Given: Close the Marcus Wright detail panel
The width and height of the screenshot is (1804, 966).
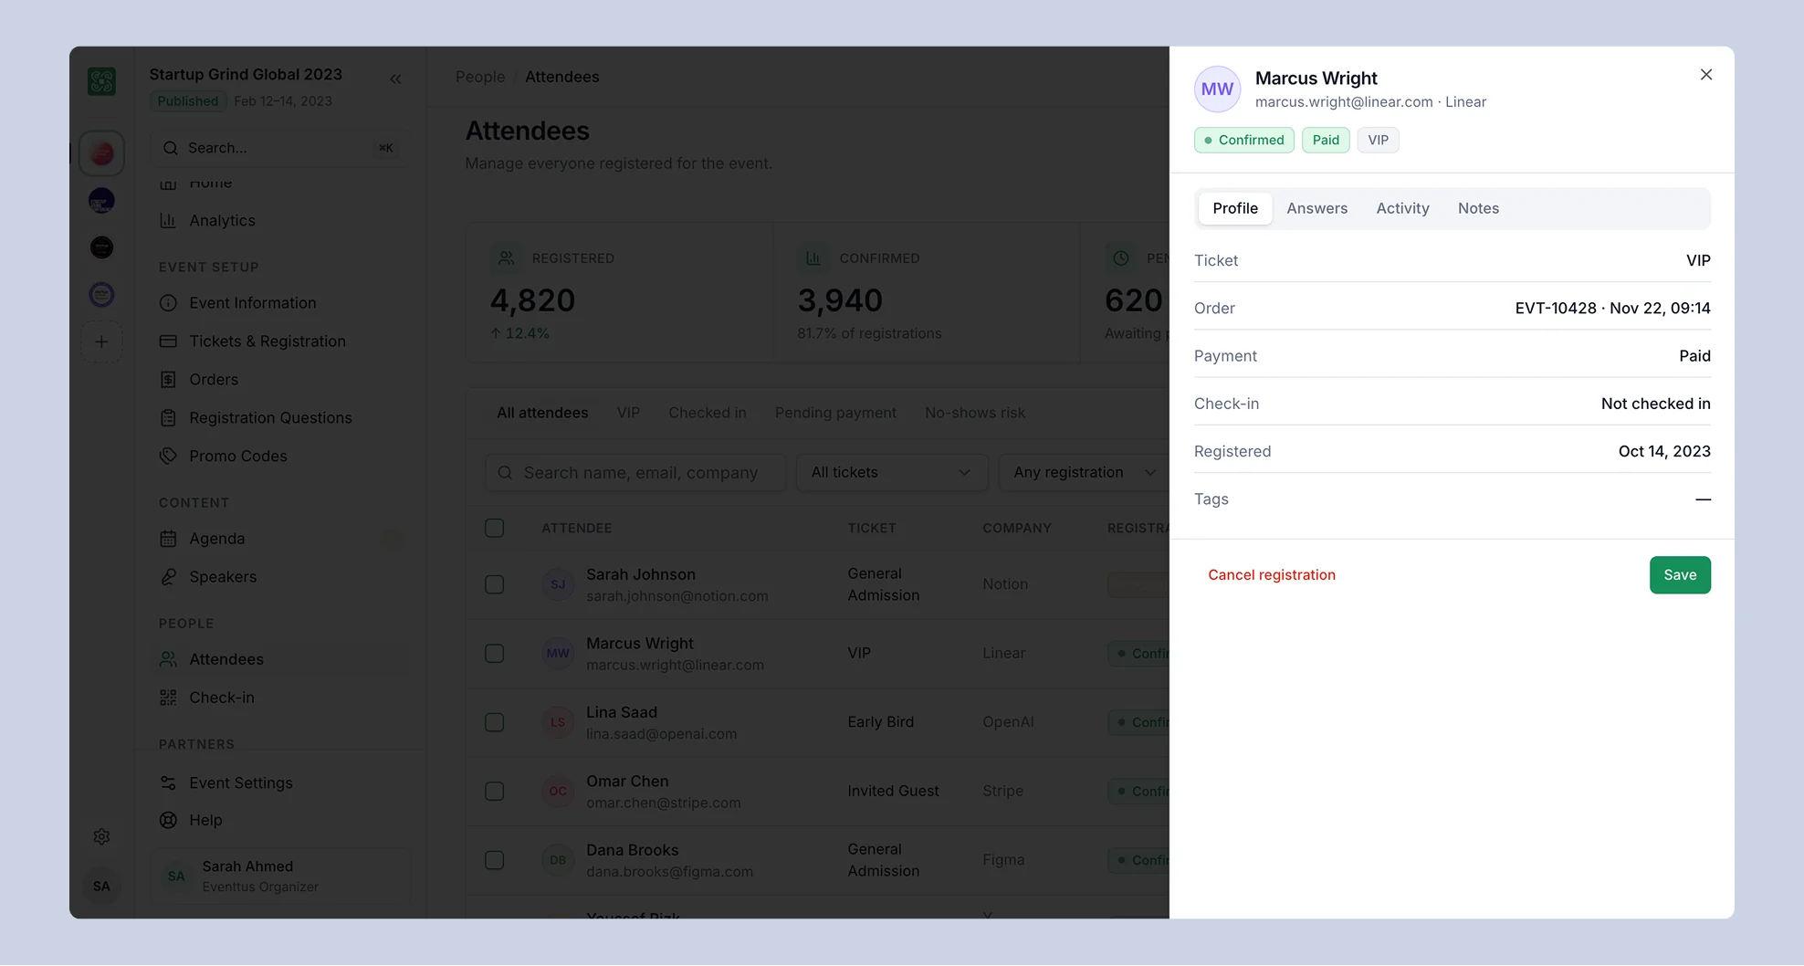Looking at the screenshot, I should 1705,75.
